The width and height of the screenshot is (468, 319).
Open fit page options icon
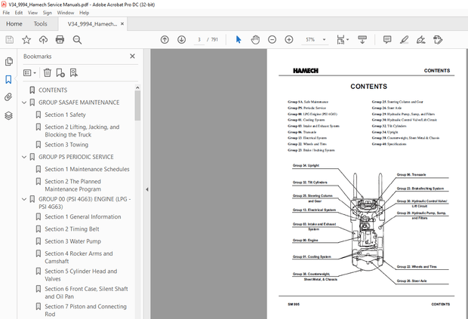(343, 40)
